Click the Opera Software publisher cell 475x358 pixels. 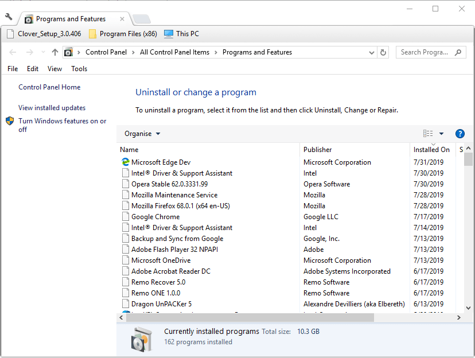tap(326, 184)
